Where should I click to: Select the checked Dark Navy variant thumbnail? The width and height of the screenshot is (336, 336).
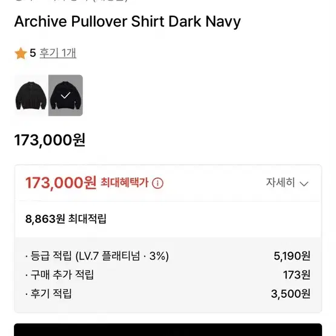pos(65,96)
